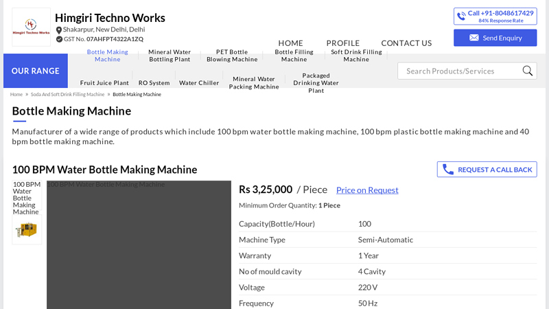Go to HOME menu item
The height and width of the screenshot is (309, 549).
tap(290, 43)
